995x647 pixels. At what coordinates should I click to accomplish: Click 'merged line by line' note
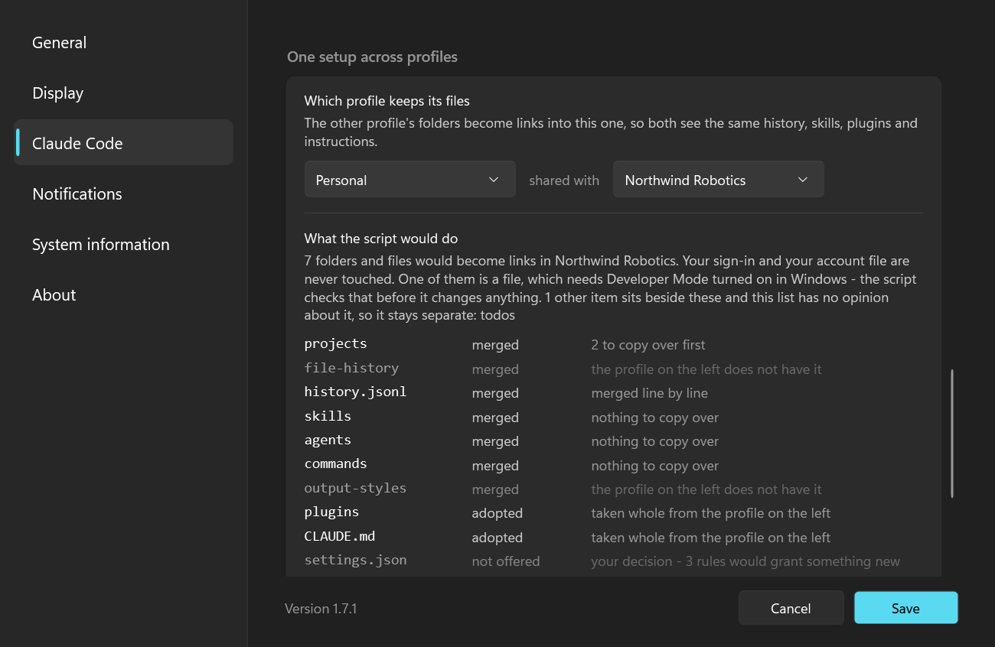[649, 393]
